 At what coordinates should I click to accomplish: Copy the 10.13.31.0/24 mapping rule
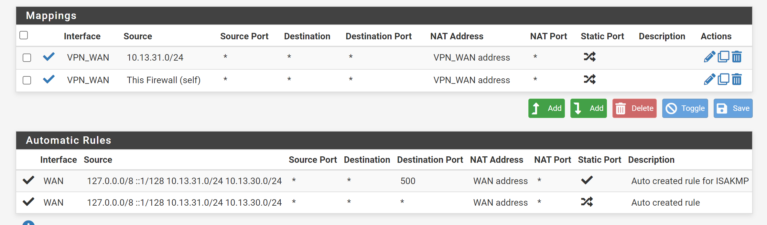[723, 57]
